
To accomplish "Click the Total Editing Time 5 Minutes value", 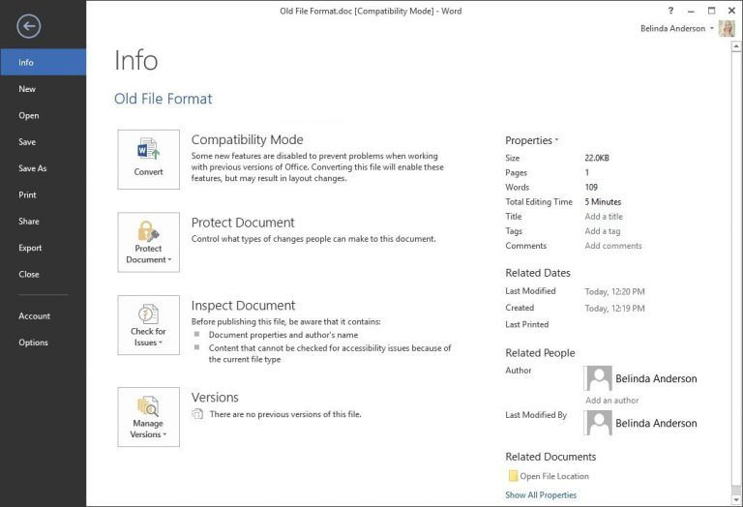I will pyautogui.click(x=603, y=202).
